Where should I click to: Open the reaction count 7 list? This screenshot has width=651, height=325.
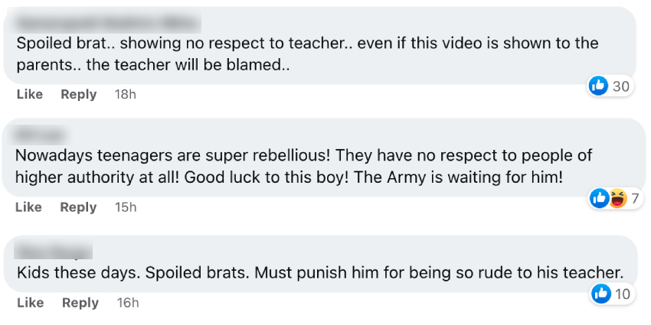(x=635, y=199)
